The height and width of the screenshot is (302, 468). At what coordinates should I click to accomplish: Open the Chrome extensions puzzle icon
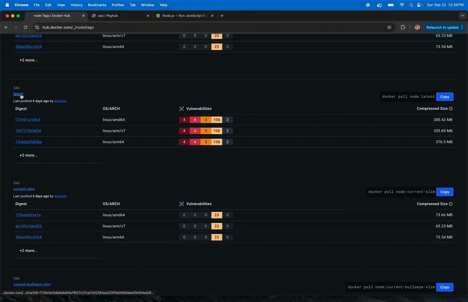(x=403, y=27)
